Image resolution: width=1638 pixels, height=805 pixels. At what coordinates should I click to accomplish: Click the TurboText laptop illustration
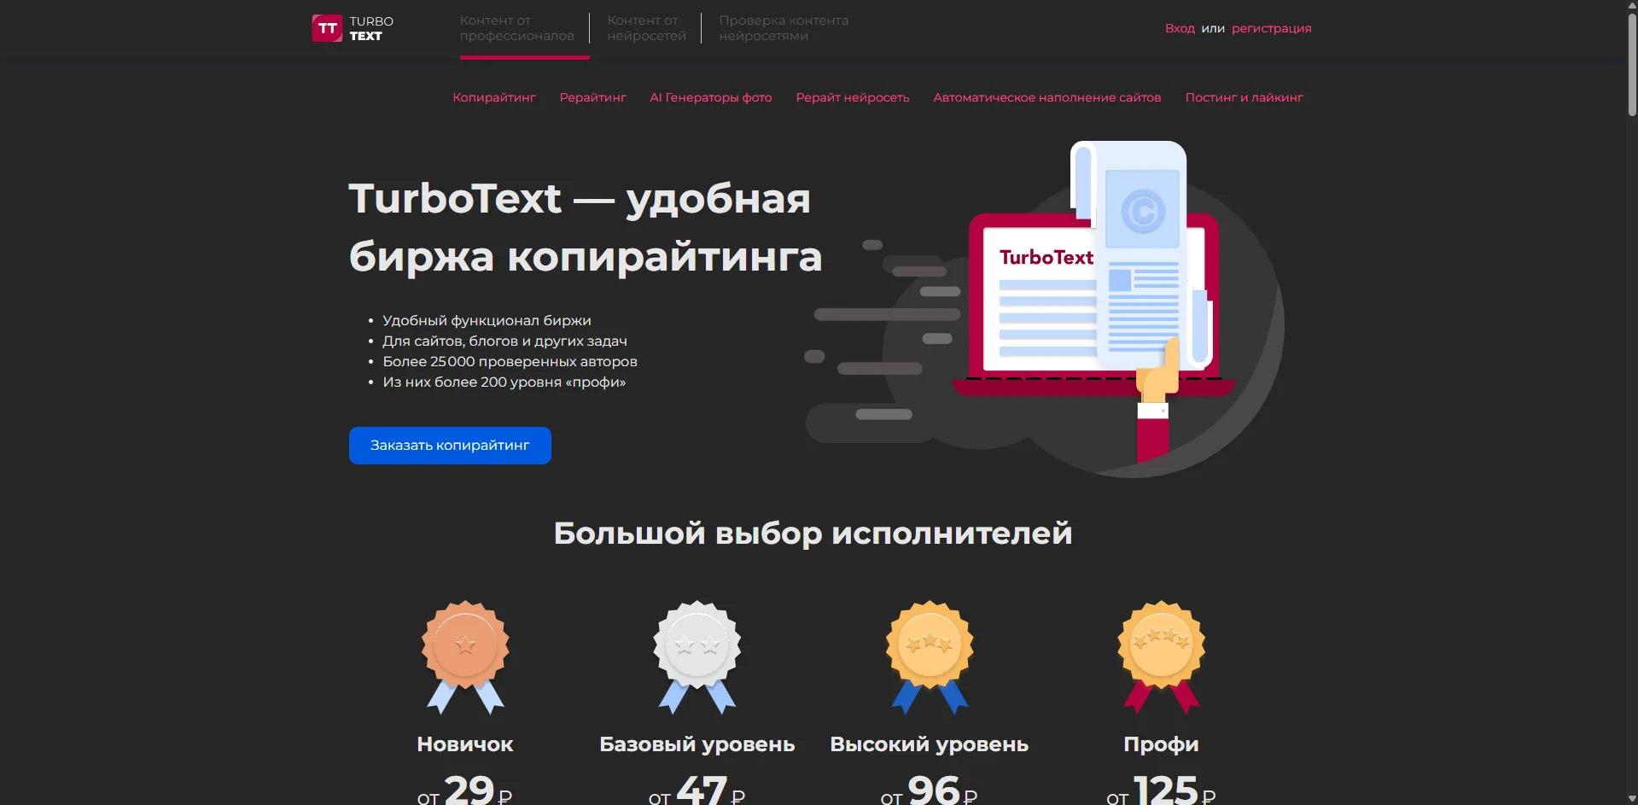[1046, 307]
